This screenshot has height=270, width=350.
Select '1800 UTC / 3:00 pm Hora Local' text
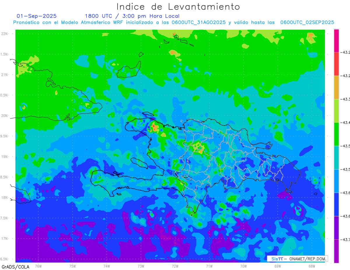pos(132,16)
